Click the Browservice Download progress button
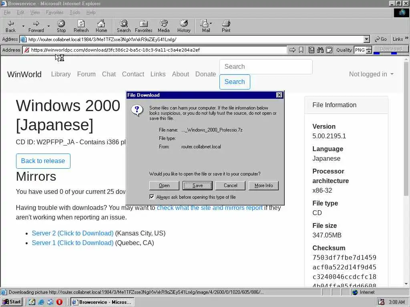Image resolution: width=410 pixels, height=307 pixels. click(x=391, y=50)
